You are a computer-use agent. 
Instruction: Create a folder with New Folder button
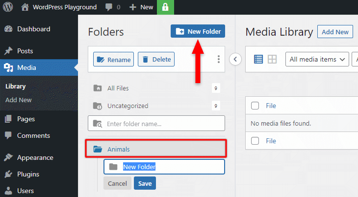click(198, 31)
